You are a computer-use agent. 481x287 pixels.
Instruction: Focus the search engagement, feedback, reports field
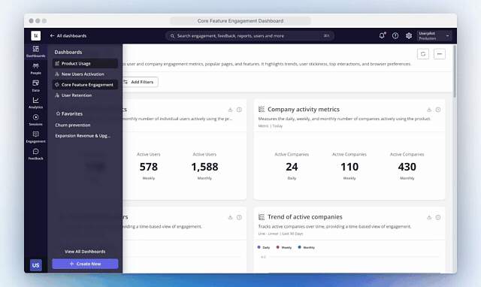pyautogui.click(x=250, y=35)
